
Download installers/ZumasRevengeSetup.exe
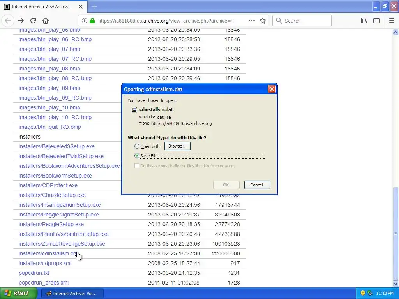tap(62, 244)
